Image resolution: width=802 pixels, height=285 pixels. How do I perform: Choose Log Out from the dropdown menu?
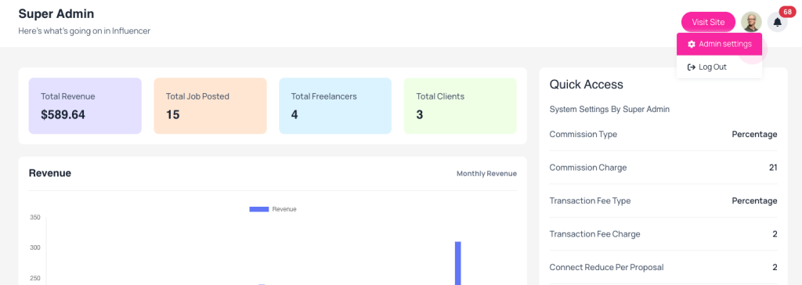tap(719, 67)
